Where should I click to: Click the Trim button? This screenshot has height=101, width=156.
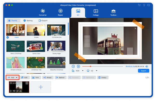tap(36, 77)
